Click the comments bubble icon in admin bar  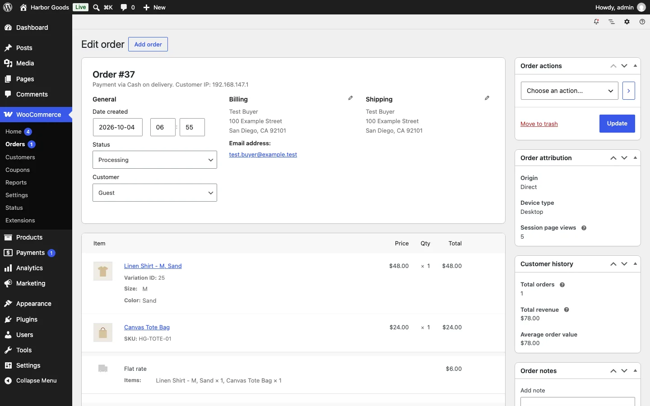(124, 7)
